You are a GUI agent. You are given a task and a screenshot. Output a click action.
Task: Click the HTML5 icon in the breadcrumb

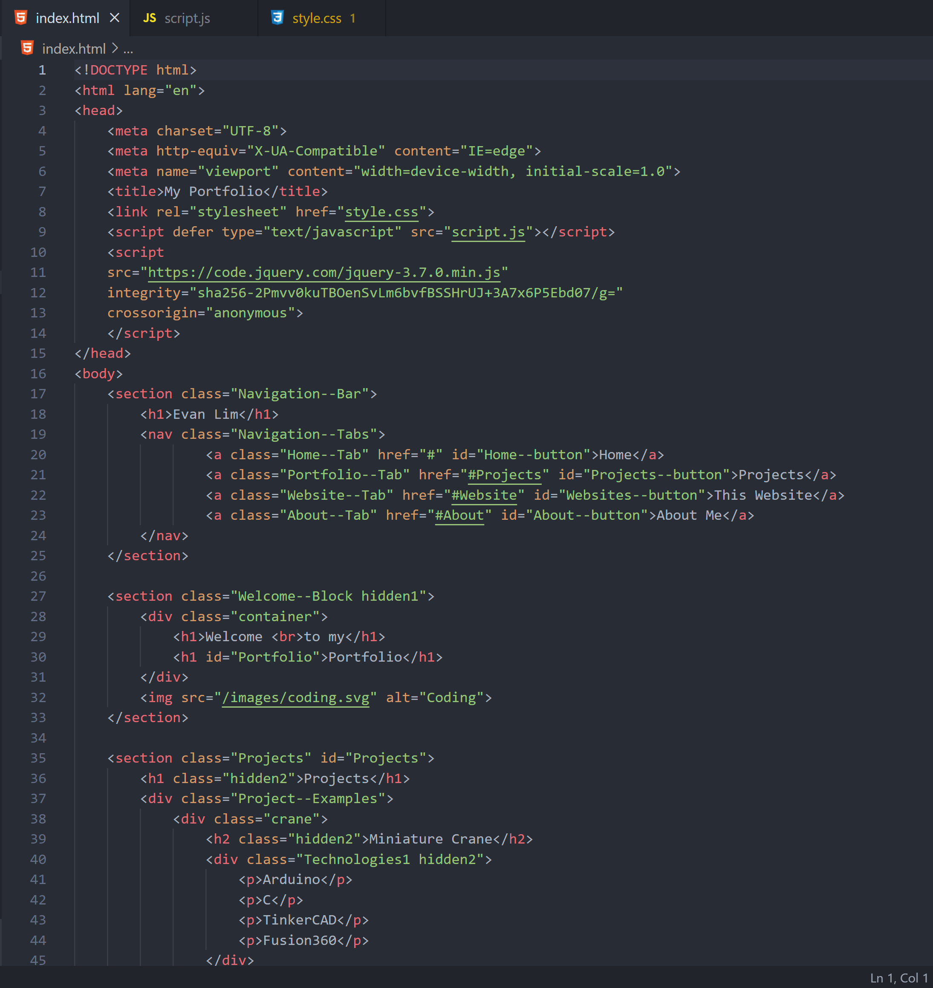click(x=27, y=48)
